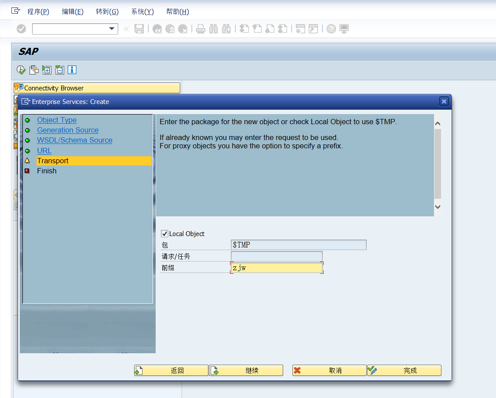The width and height of the screenshot is (496, 398).
Task: Click the Cancel X toolbar icon
Action: point(183,29)
